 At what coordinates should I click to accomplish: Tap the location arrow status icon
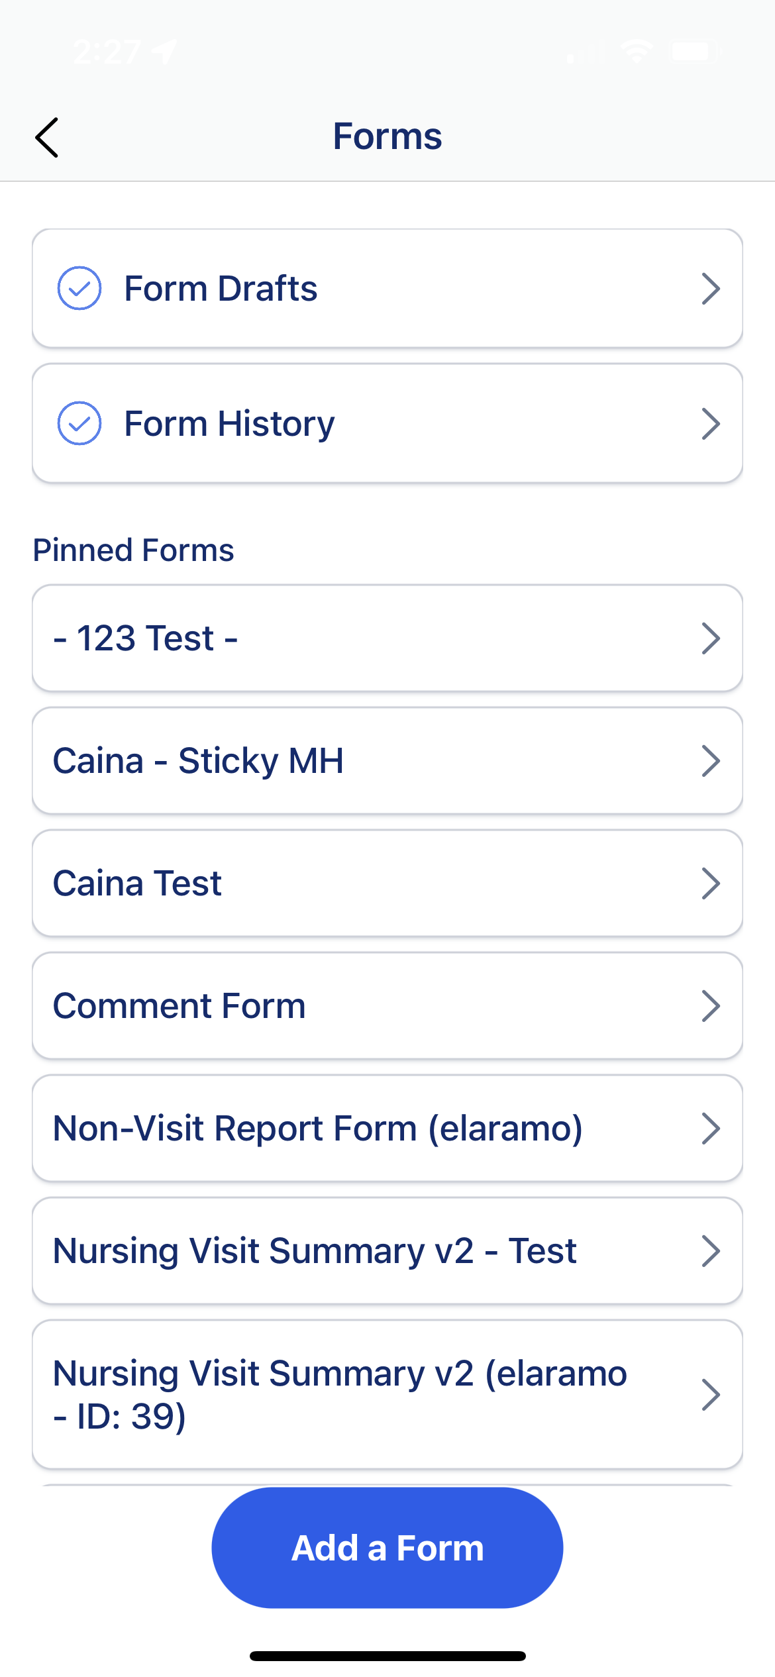(x=164, y=52)
